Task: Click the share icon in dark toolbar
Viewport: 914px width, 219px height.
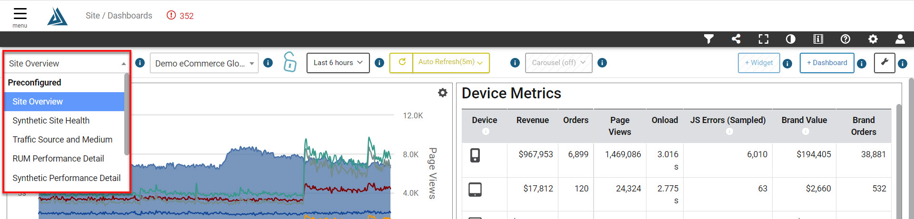Action: point(736,39)
